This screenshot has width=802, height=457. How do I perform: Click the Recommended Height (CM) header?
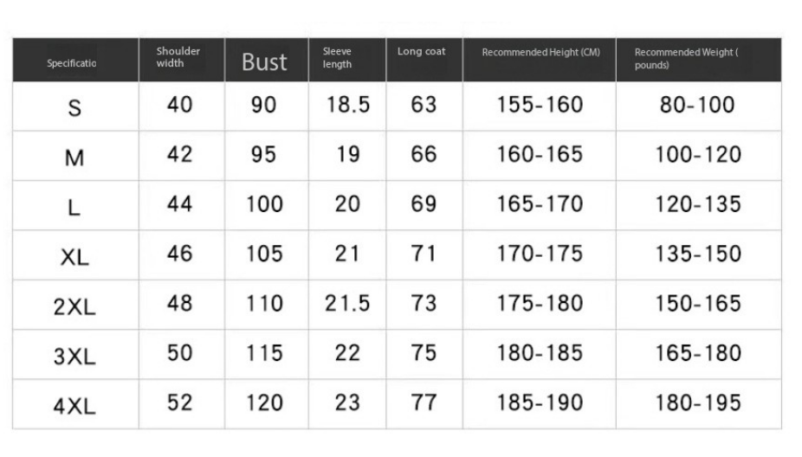pyautogui.click(x=540, y=53)
